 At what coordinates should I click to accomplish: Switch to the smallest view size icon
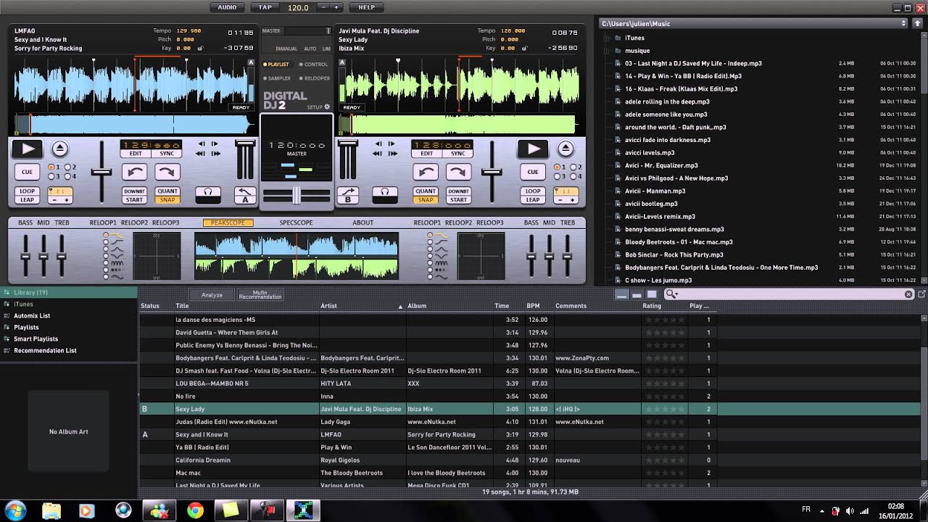coord(621,294)
